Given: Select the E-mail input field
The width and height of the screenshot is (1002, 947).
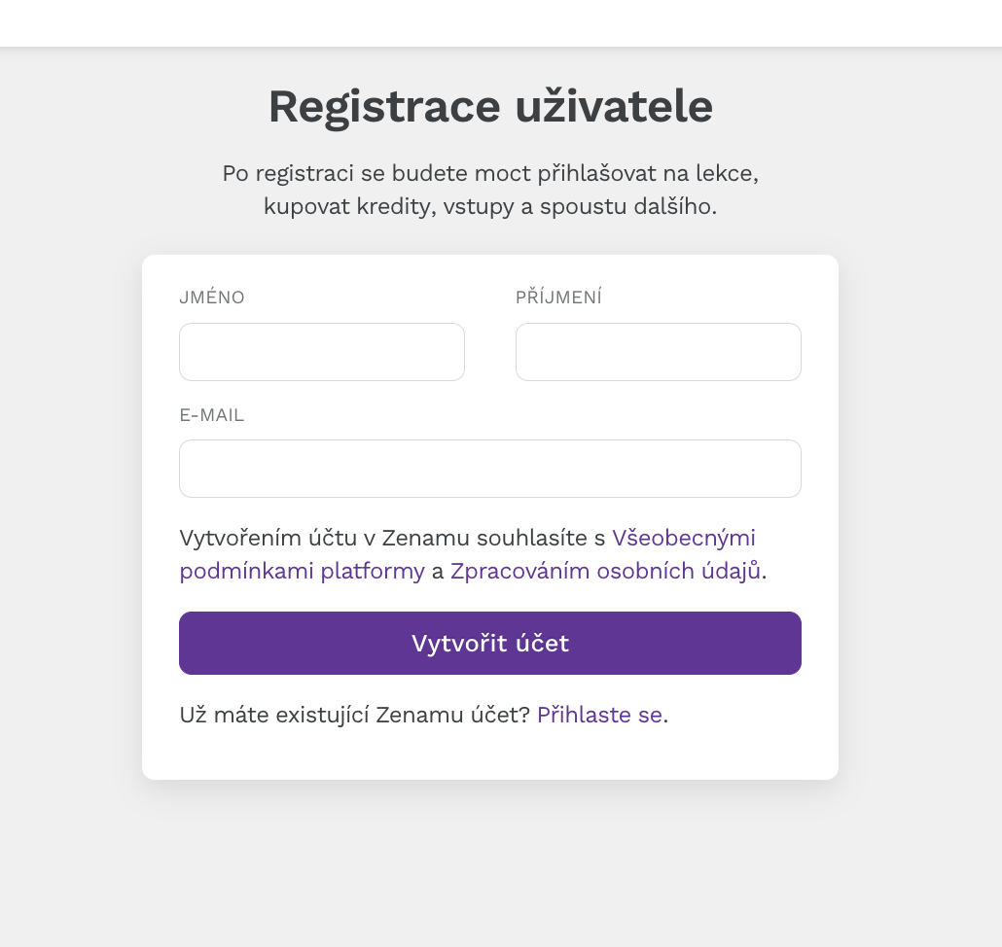Looking at the screenshot, I should pos(490,469).
